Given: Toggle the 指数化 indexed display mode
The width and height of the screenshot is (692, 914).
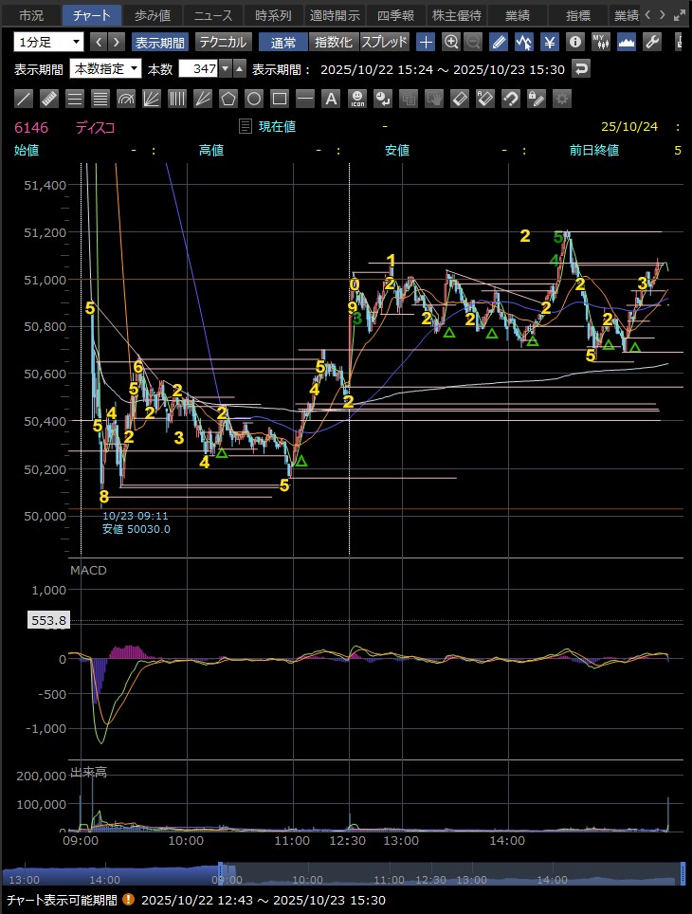Looking at the screenshot, I should point(334,42).
